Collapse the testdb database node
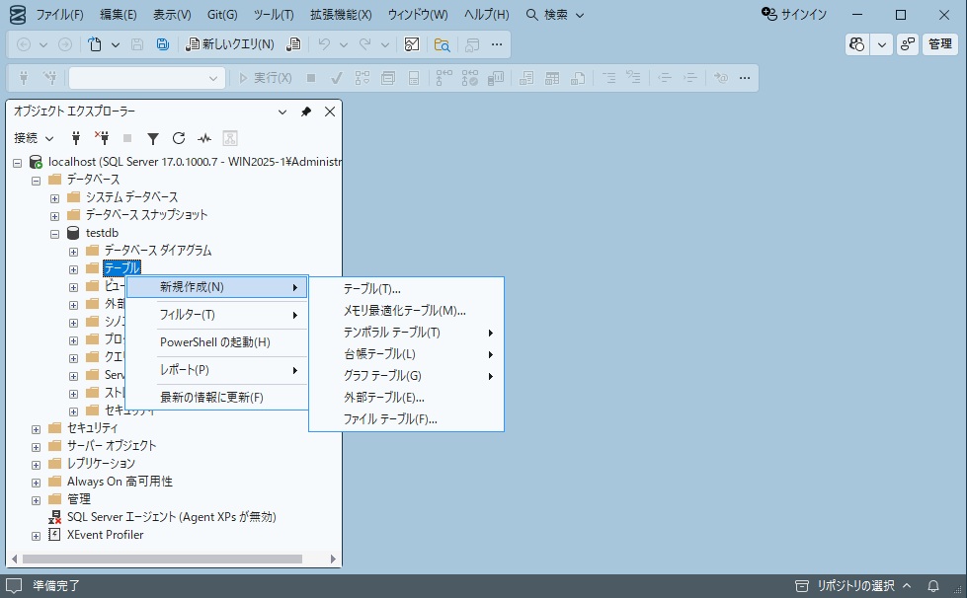This screenshot has width=967, height=598. pos(55,232)
